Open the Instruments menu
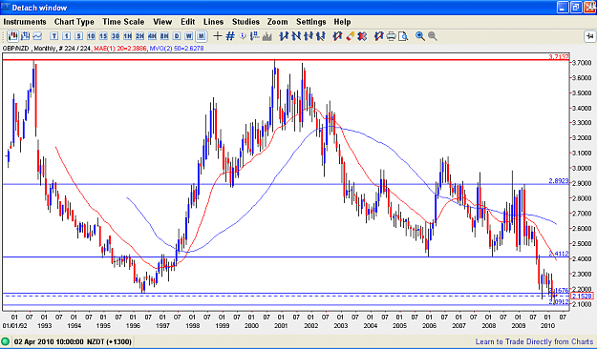 (25, 22)
